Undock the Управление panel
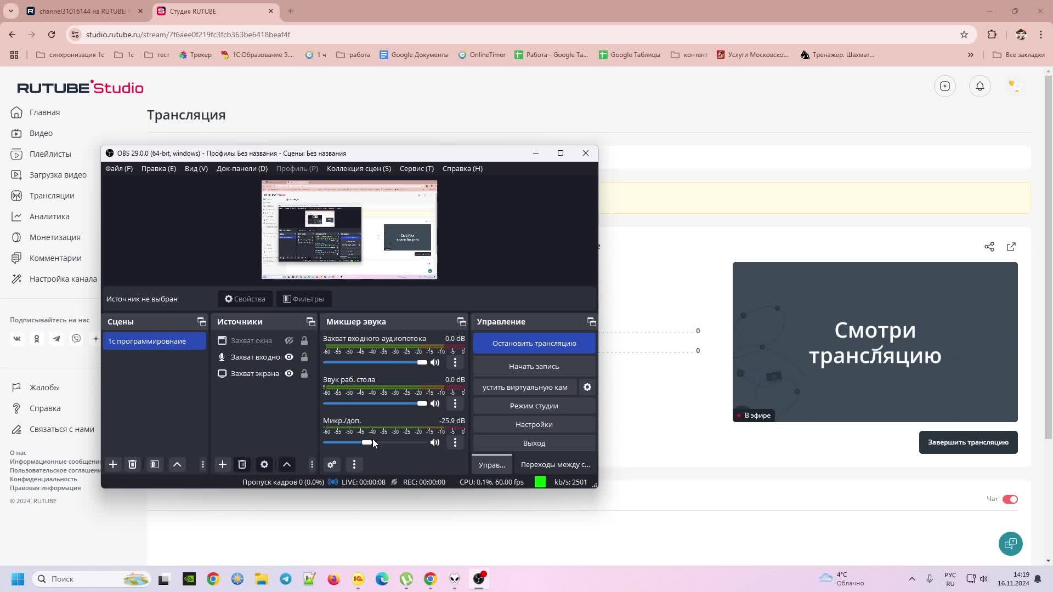 coord(591,322)
